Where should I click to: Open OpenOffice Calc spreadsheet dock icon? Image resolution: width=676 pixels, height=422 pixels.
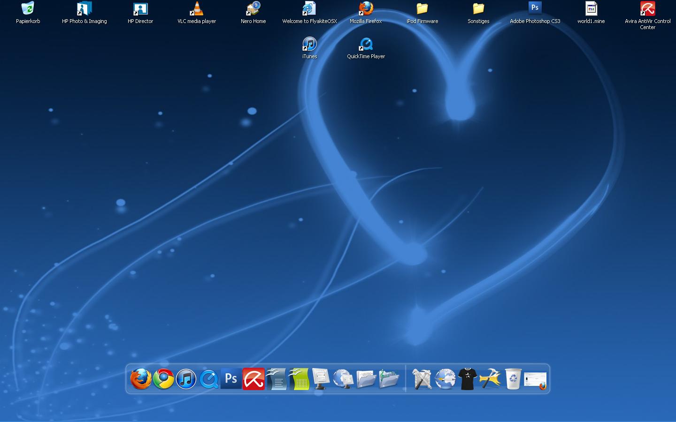[299, 379]
